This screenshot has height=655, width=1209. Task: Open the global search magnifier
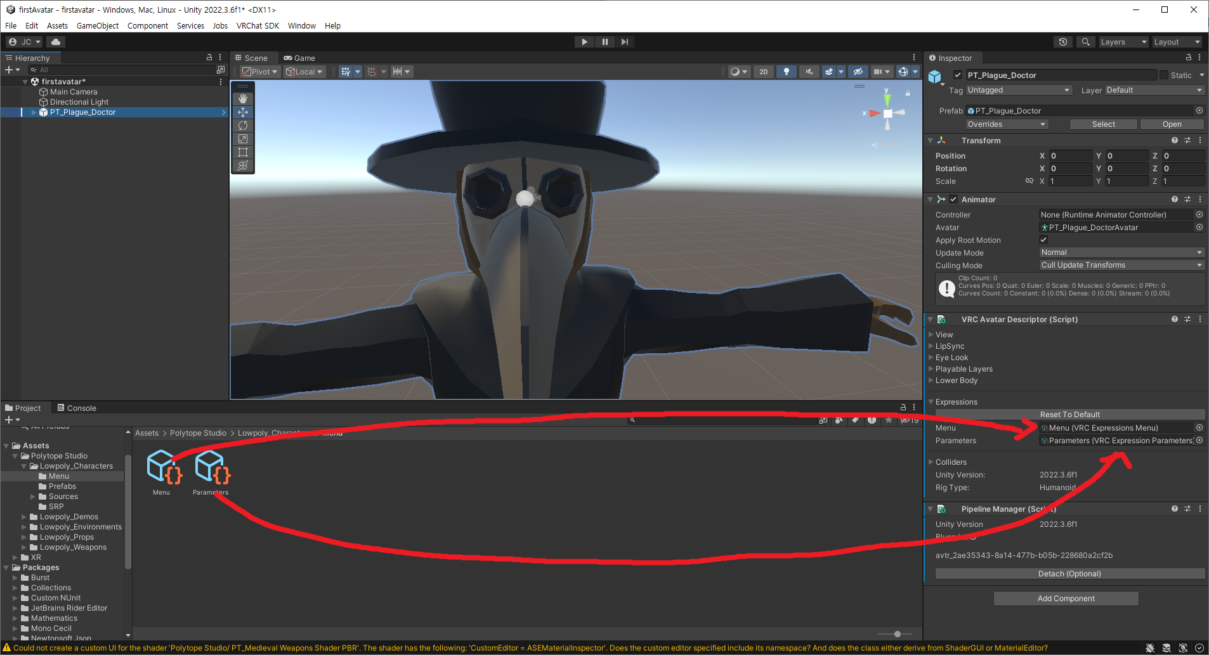(x=1086, y=42)
